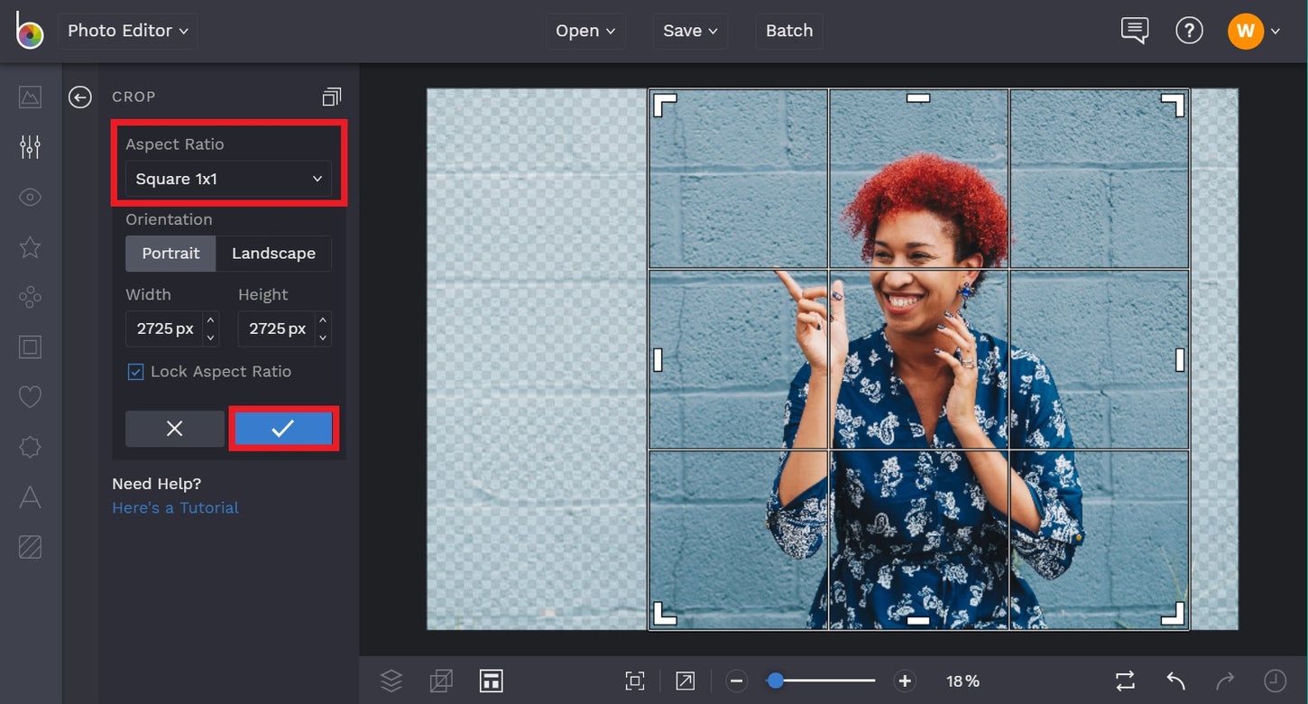Viewport: 1308px width, 704px height.
Task: Open the Photo Editor mode dropdown
Action: 128,31
